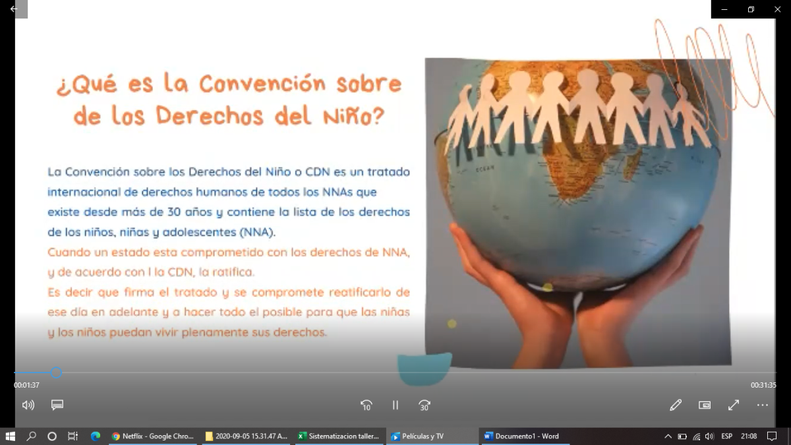Open the ESP input language selector
The height and width of the screenshot is (445, 791).
[x=726, y=436]
